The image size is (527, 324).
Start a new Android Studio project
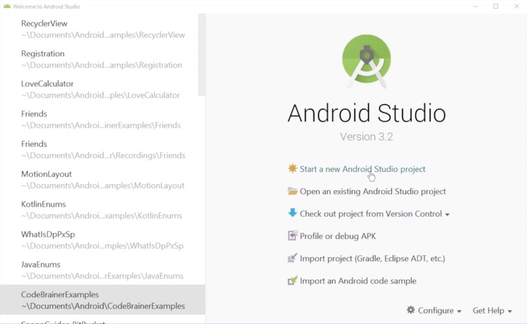[x=362, y=169]
